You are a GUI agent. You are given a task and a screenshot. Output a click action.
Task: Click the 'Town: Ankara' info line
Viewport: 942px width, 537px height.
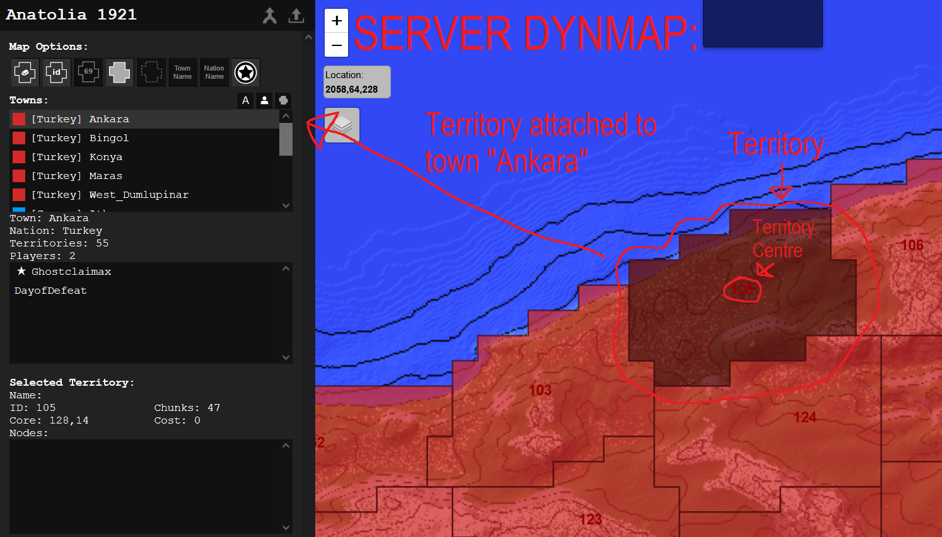point(49,218)
